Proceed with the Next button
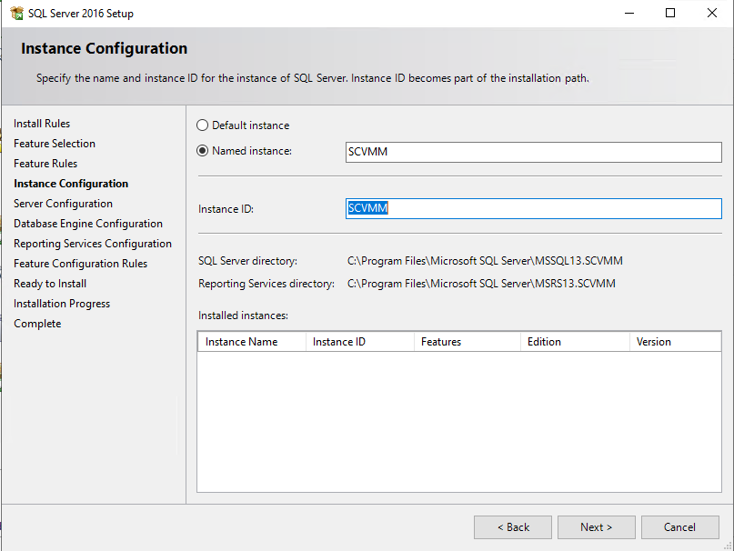Screen dimensions: 734x551 pyautogui.click(x=597, y=527)
